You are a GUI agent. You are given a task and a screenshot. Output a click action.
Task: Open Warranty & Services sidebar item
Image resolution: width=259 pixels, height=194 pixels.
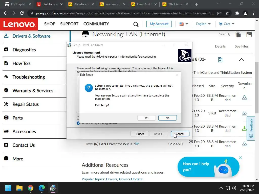33,91
